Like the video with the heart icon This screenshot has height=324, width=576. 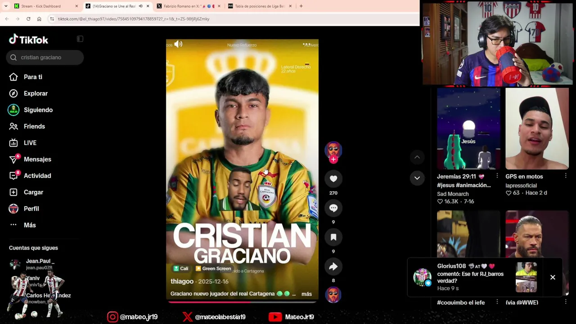333,179
